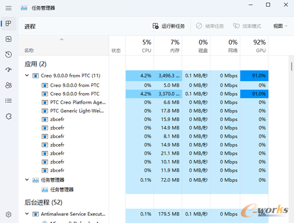Click the icon of zbcefr using 15.9 MB
Screen dimensions: 294x223
pos(45,119)
